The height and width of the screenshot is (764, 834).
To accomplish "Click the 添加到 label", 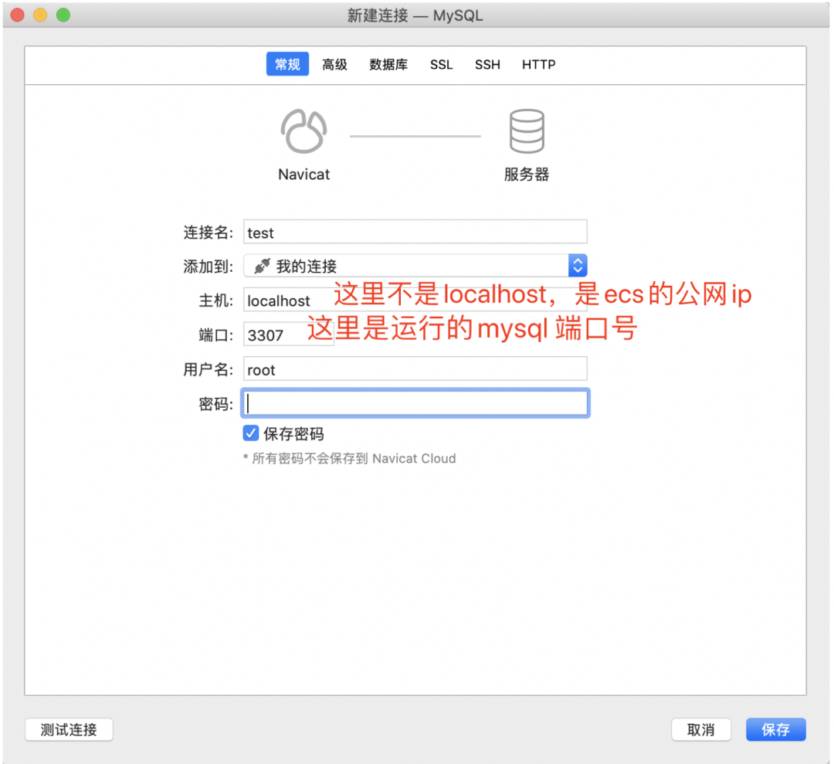I will (x=208, y=266).
